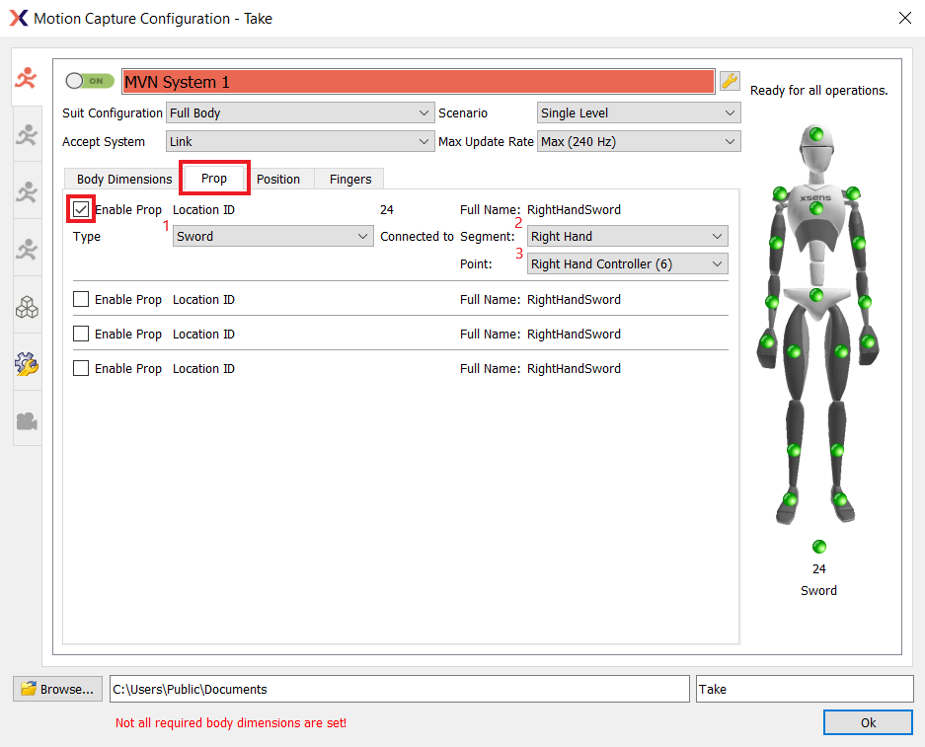The width and height of the screenshot is (925, 747).
Task: Open the Scenario Single Level dropdown
Action: click(x=639, y=112)
